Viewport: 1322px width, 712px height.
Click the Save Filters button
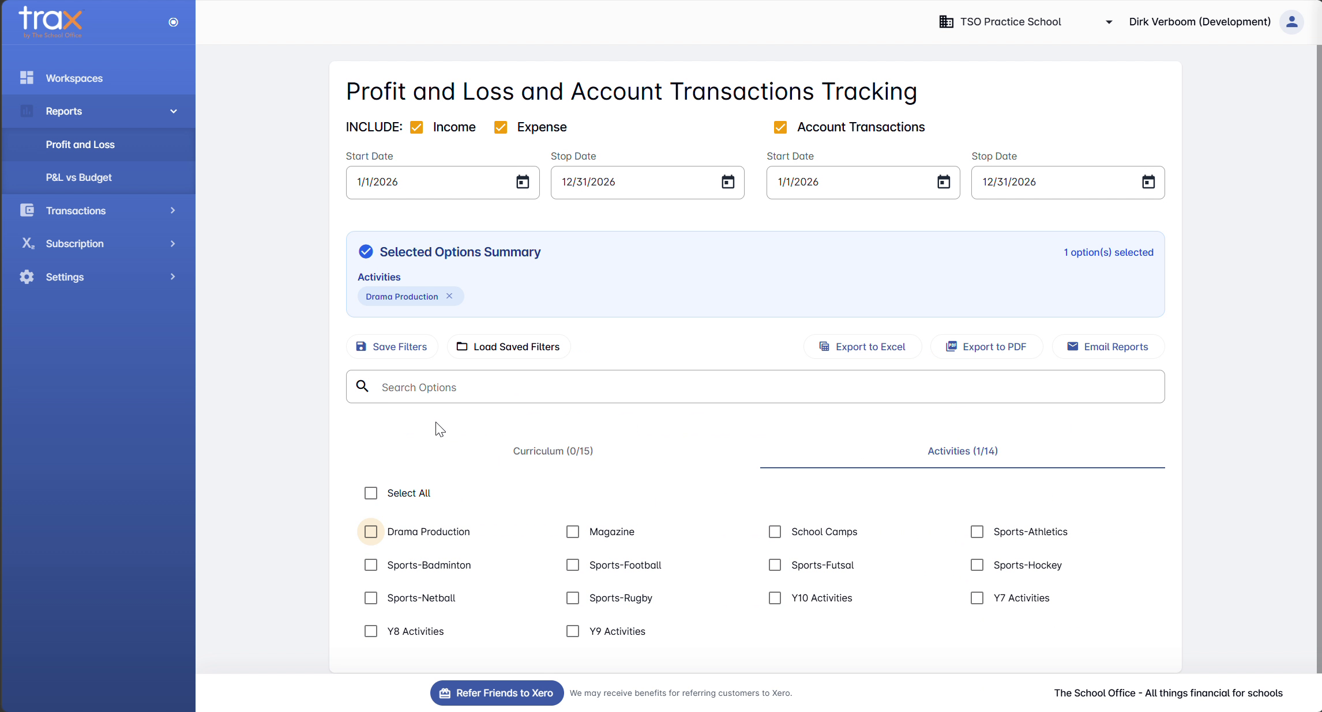[392, 347]
